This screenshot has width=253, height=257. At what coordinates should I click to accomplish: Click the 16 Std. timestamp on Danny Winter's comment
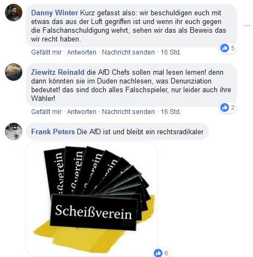(x=171, y=52)
